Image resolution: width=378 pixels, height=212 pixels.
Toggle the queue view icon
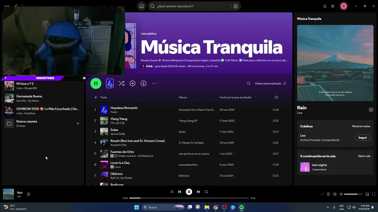coord(328,194)
